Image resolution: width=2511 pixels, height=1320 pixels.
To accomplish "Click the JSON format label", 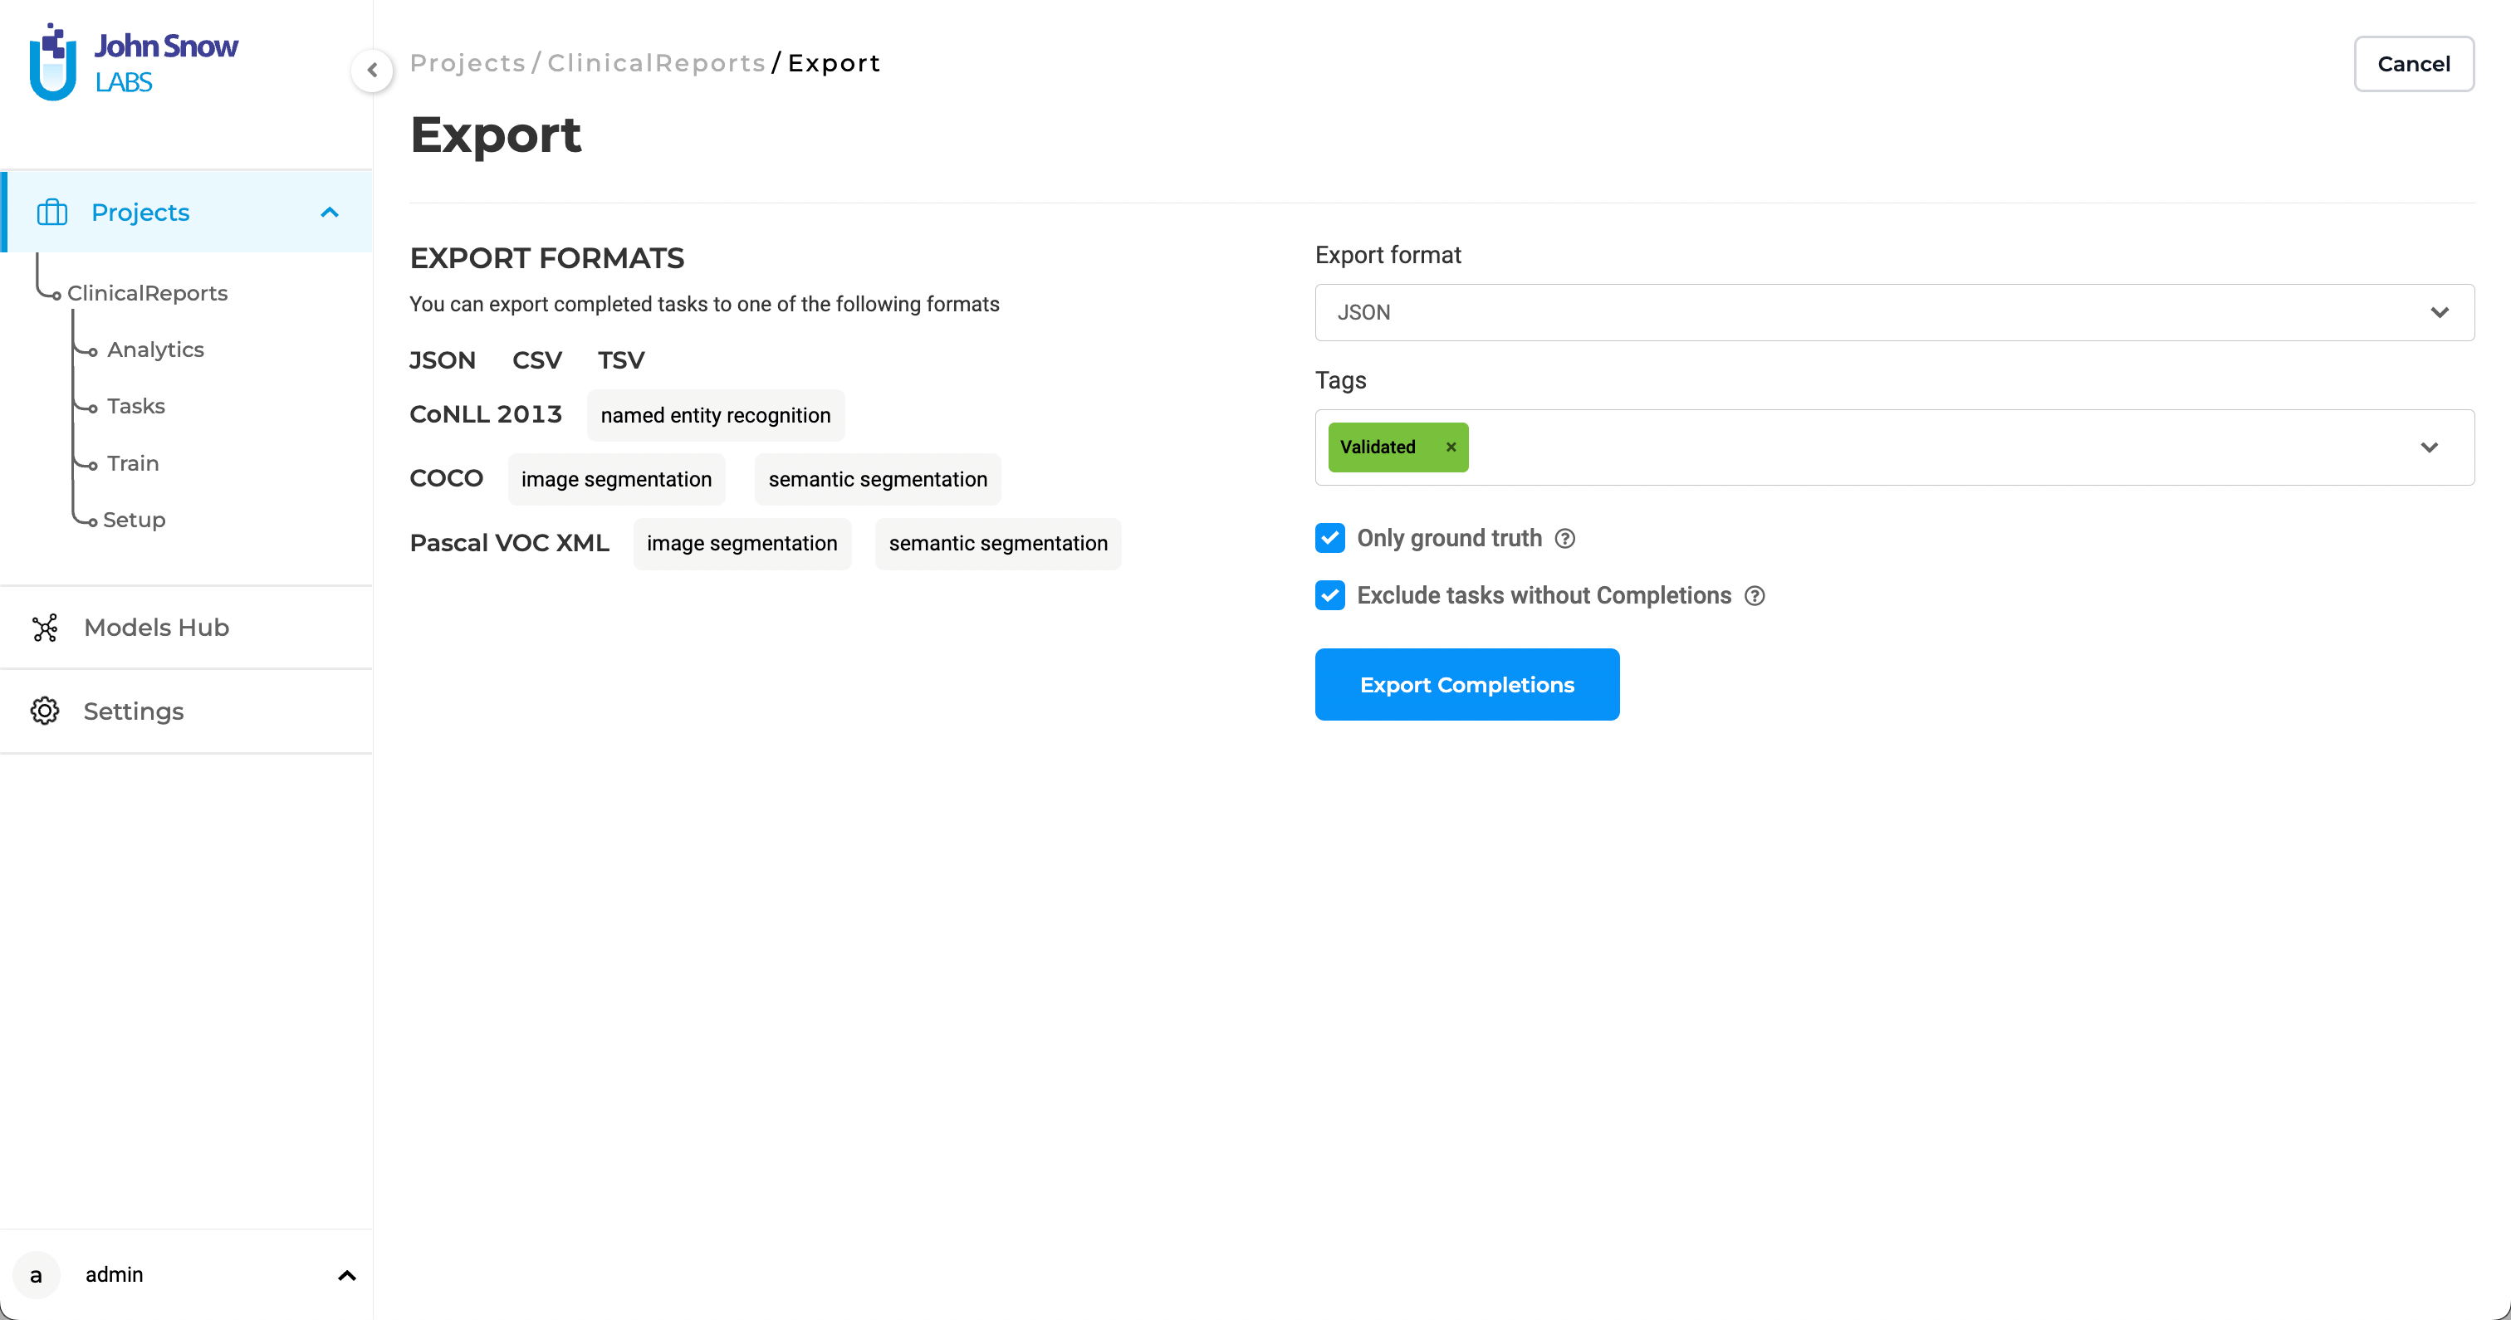I will pos(443,359).
